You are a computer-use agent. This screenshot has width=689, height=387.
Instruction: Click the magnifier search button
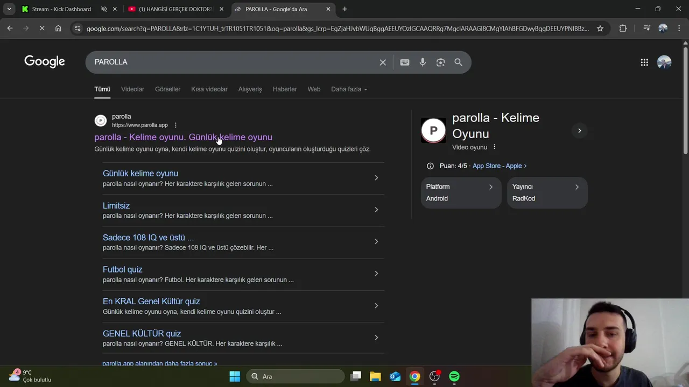(x=458, y=62)
